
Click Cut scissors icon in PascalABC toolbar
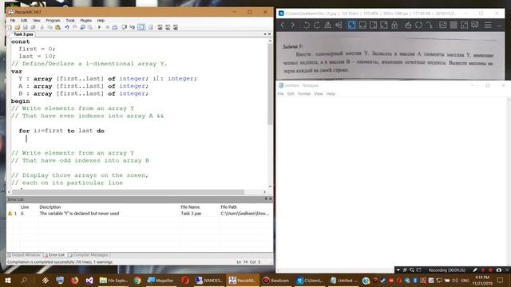click(42, 27)
